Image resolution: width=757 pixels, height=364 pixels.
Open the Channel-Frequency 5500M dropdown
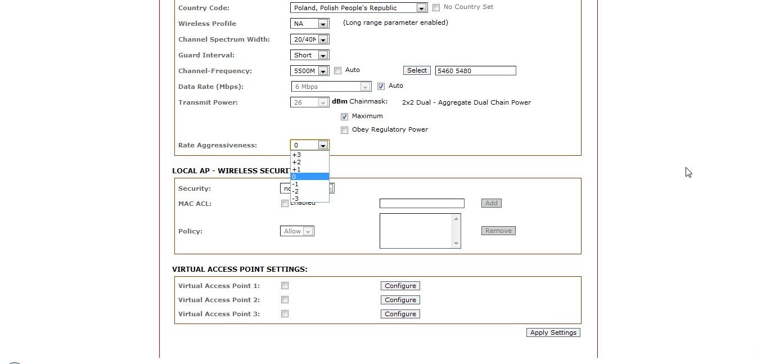309,71
